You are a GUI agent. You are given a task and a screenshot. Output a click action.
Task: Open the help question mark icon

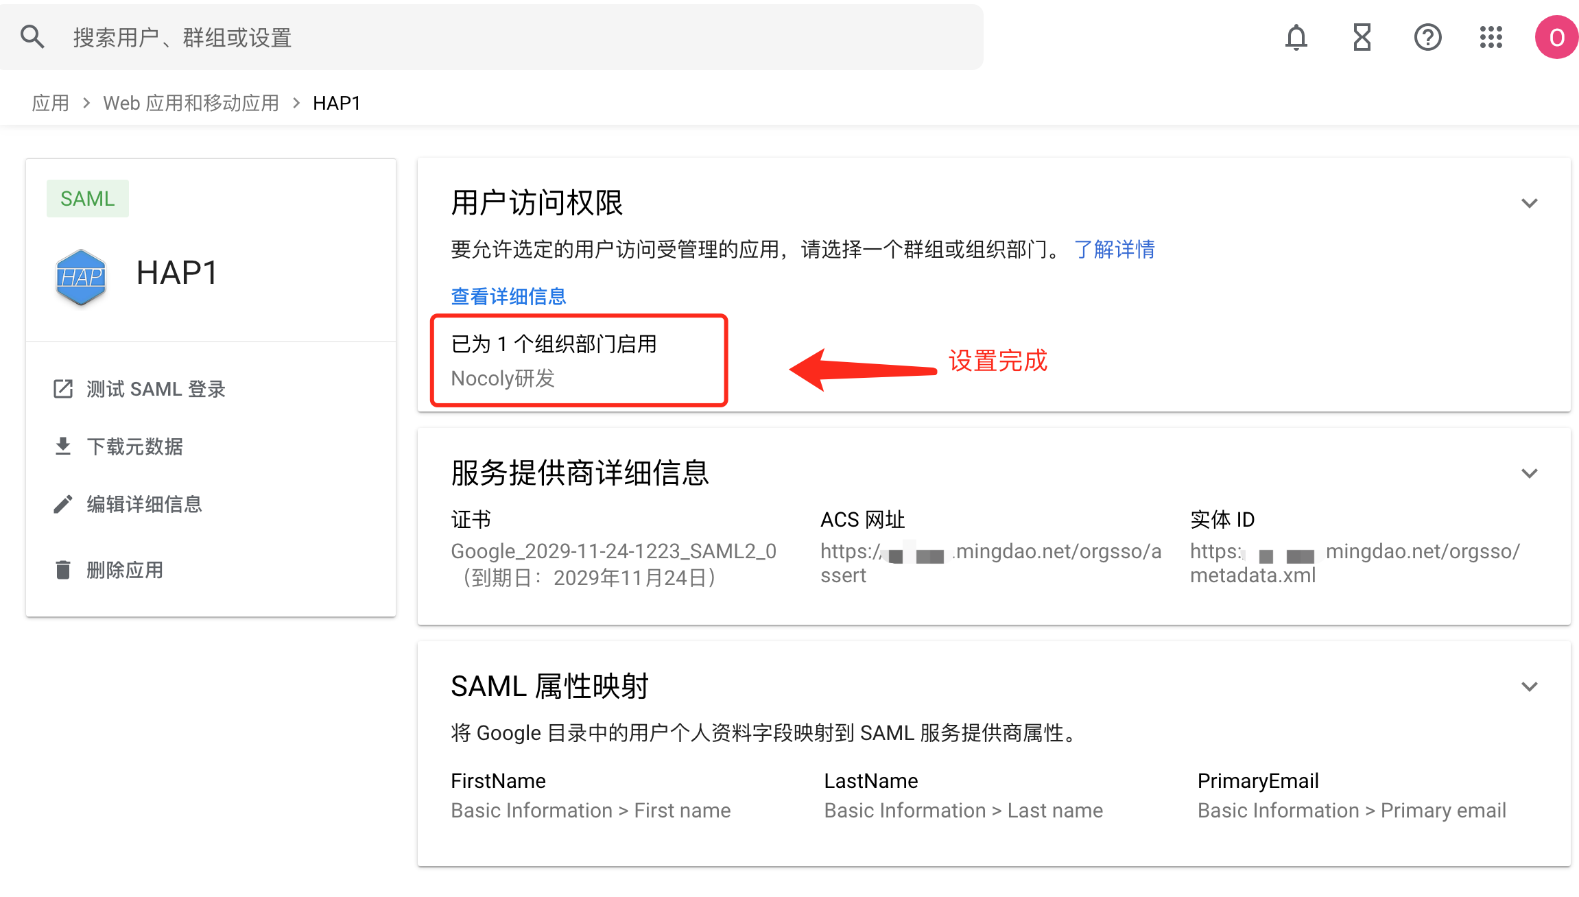pos(1427,37)
